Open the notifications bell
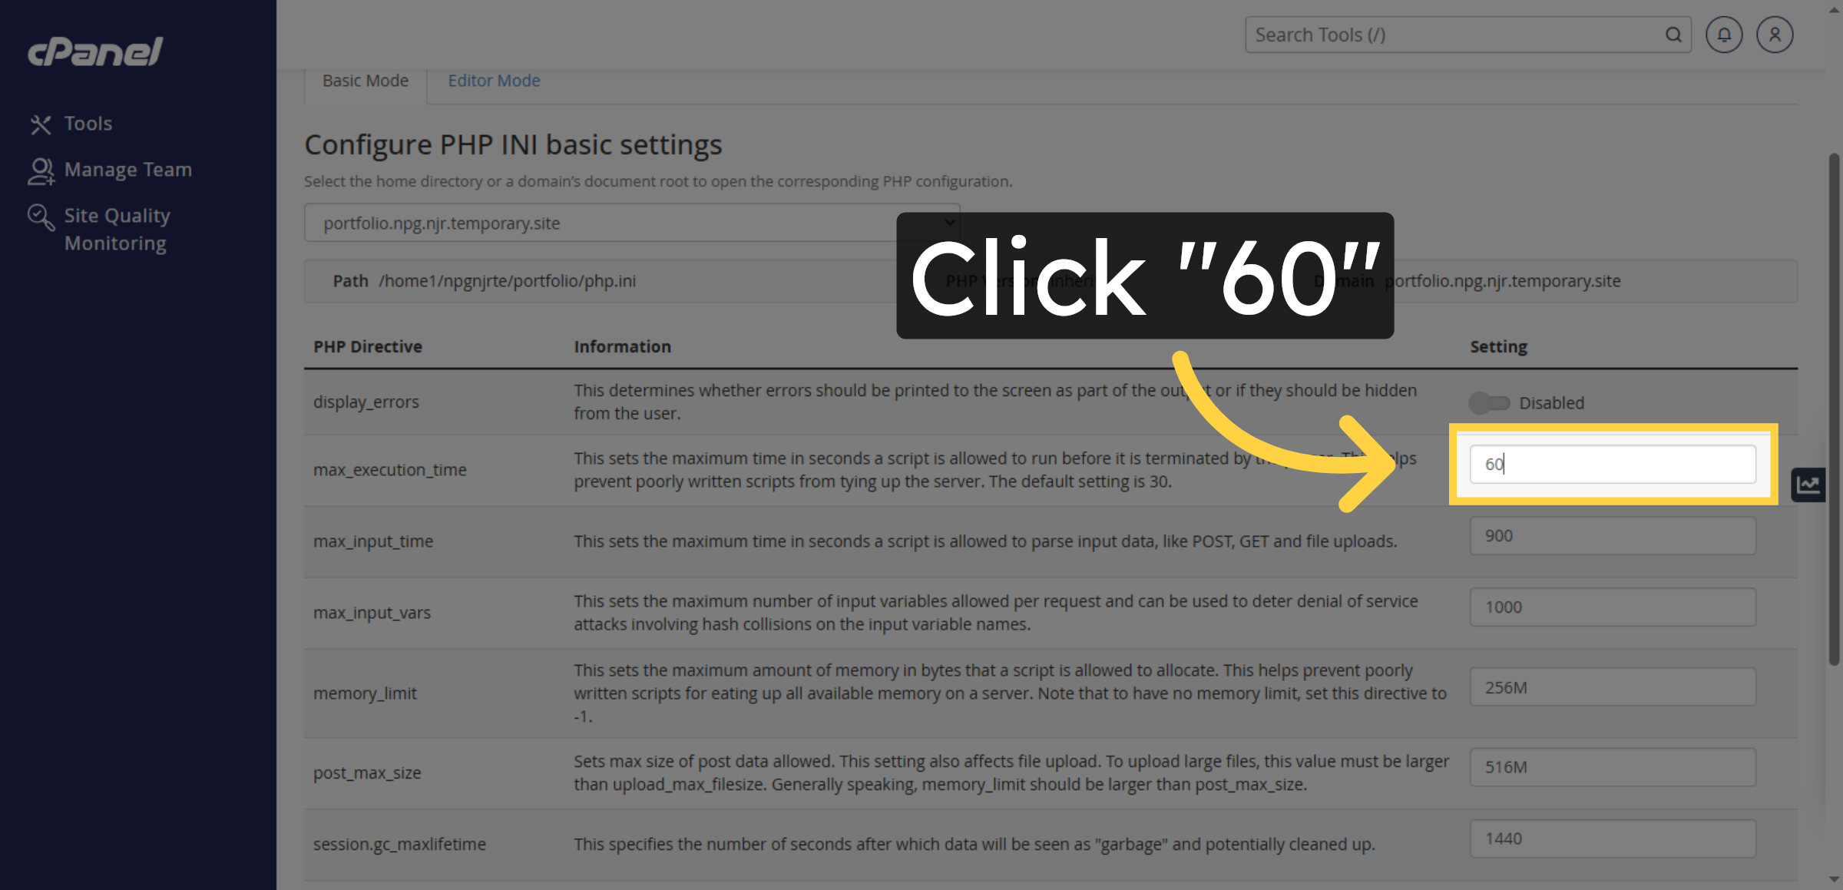 1724,35
